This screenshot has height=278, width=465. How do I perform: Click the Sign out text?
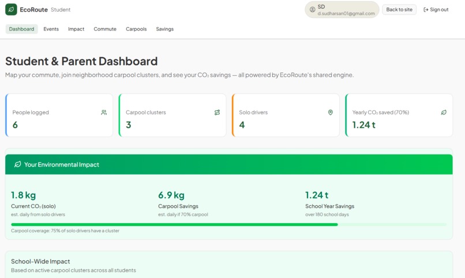(439, 9)
